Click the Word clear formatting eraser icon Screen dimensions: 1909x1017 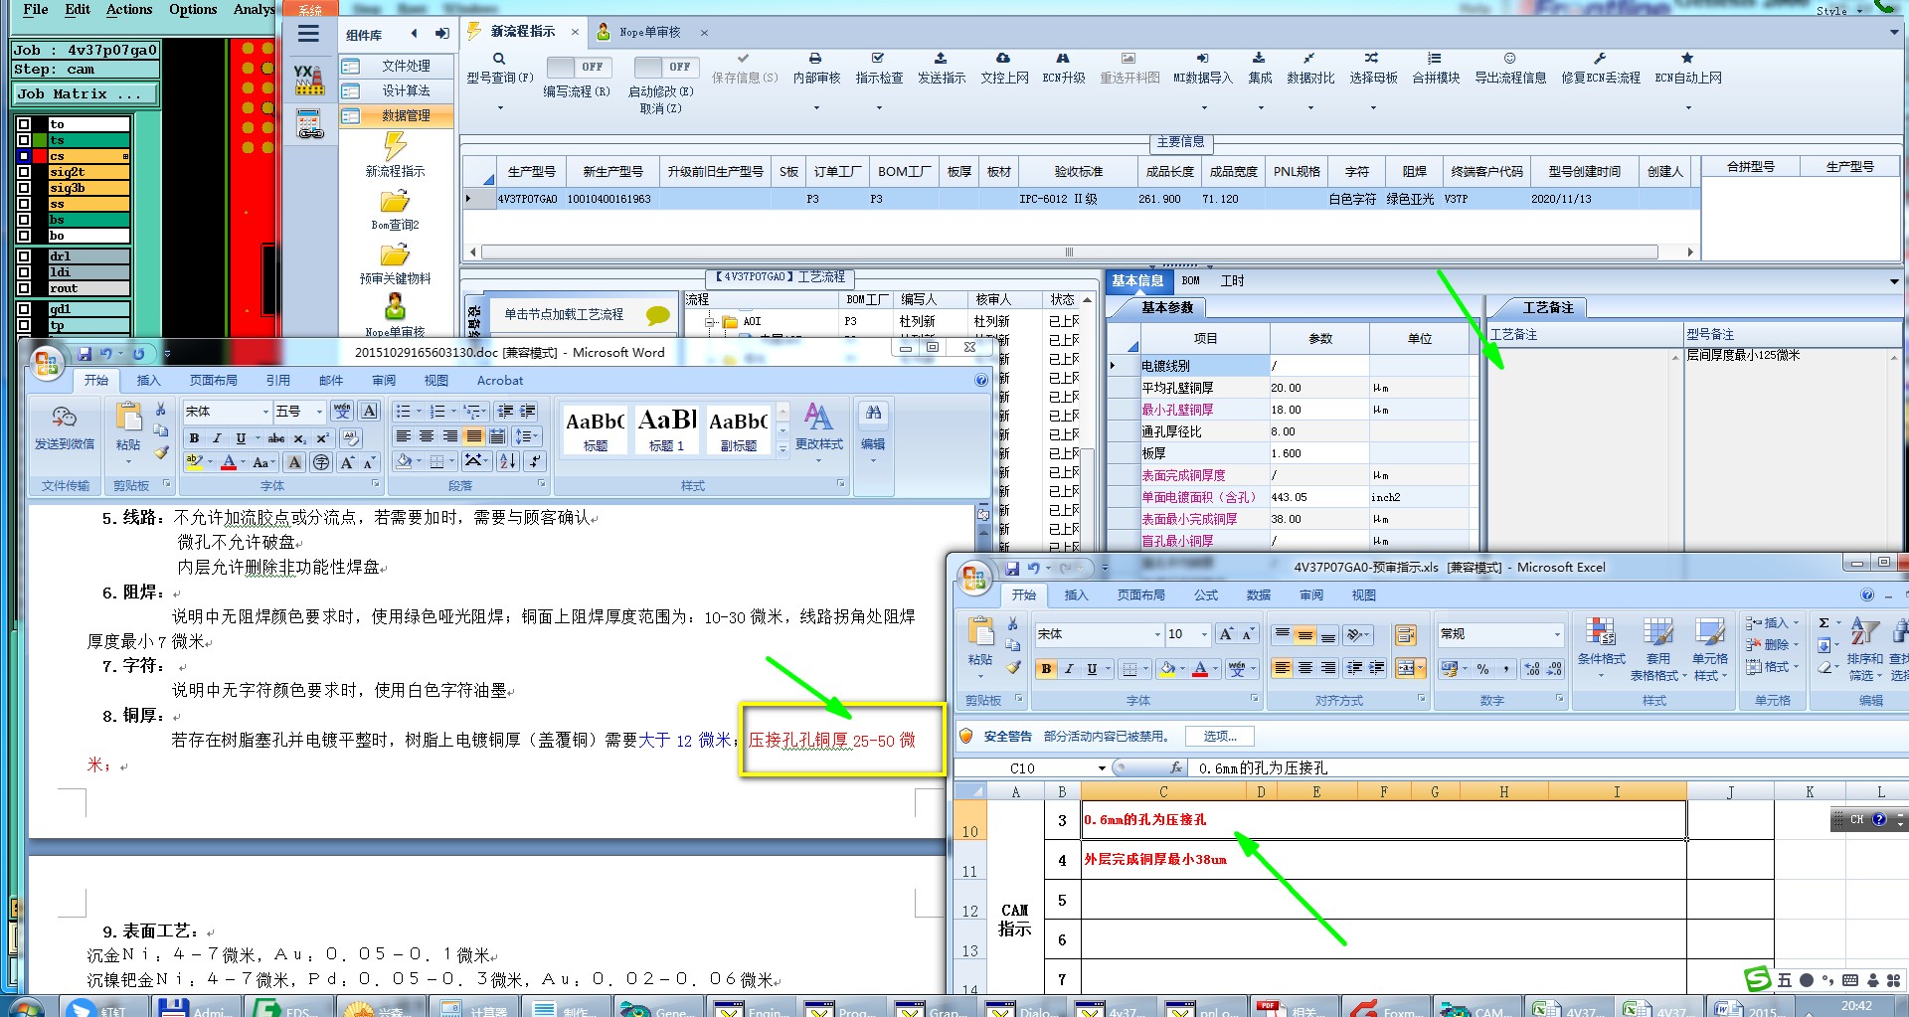350,438
